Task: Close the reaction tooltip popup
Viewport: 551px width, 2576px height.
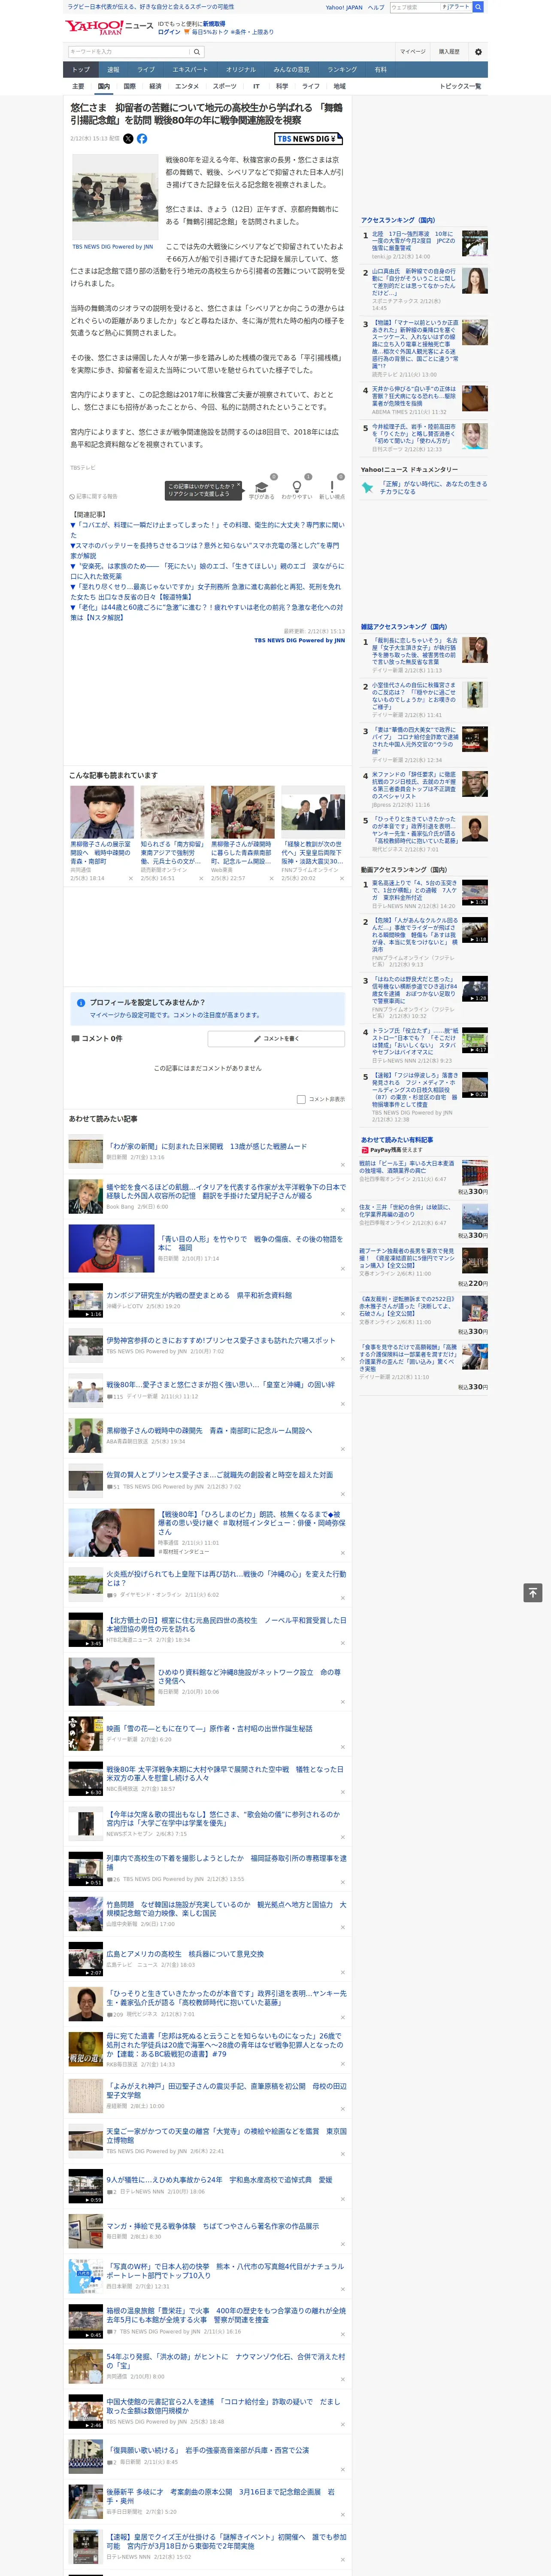Action: [x=240, y=486]
